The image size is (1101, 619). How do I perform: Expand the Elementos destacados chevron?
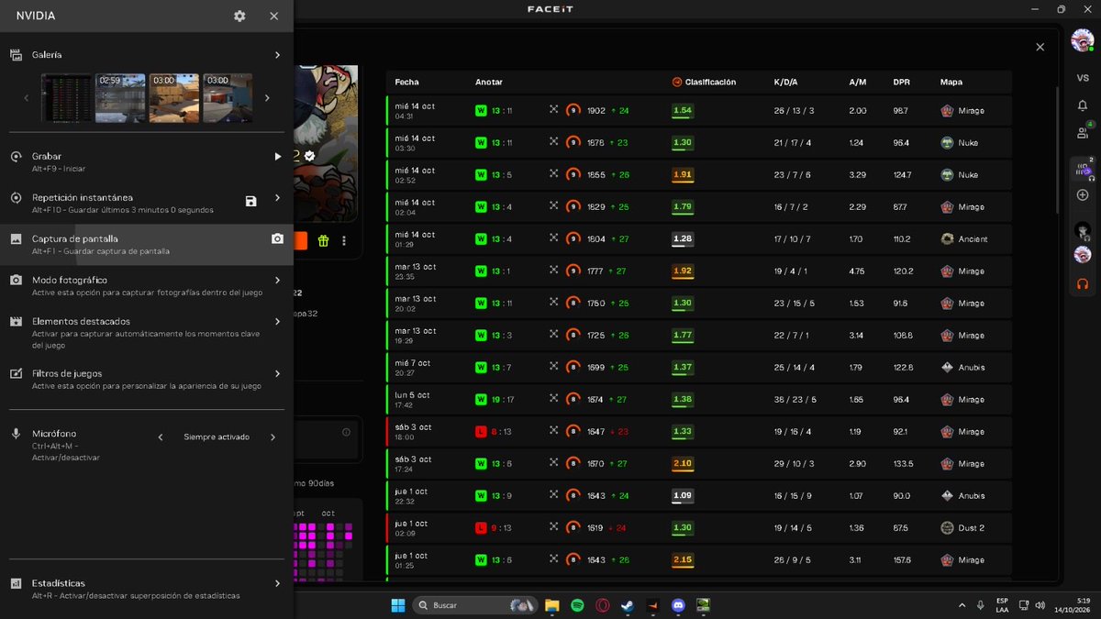(277, 322)
